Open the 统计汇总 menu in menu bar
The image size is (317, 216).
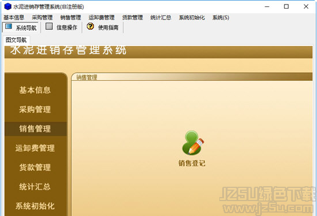[161, 18]
